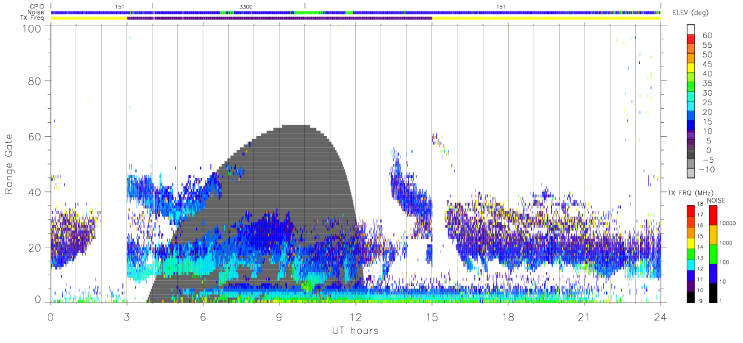This screenshot has width=743, height=343.
Task: Click the −10 label in ELEV legend
Action: [707, 170]
